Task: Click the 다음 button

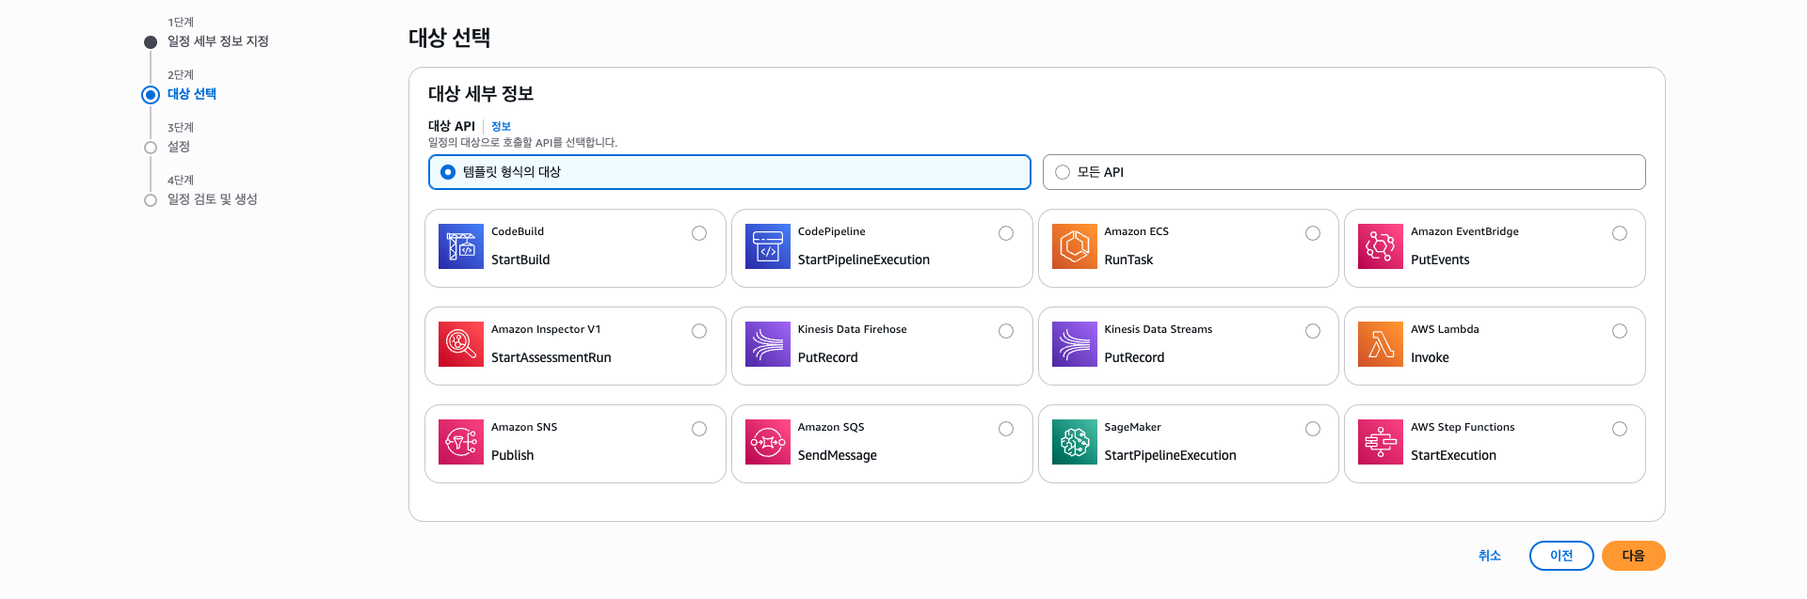Action: click(x=1633, y=556)
